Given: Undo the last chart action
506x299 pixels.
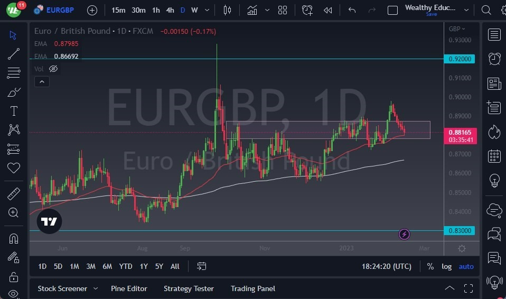Looking at the screenshot, I should click(x=352, y=11).
